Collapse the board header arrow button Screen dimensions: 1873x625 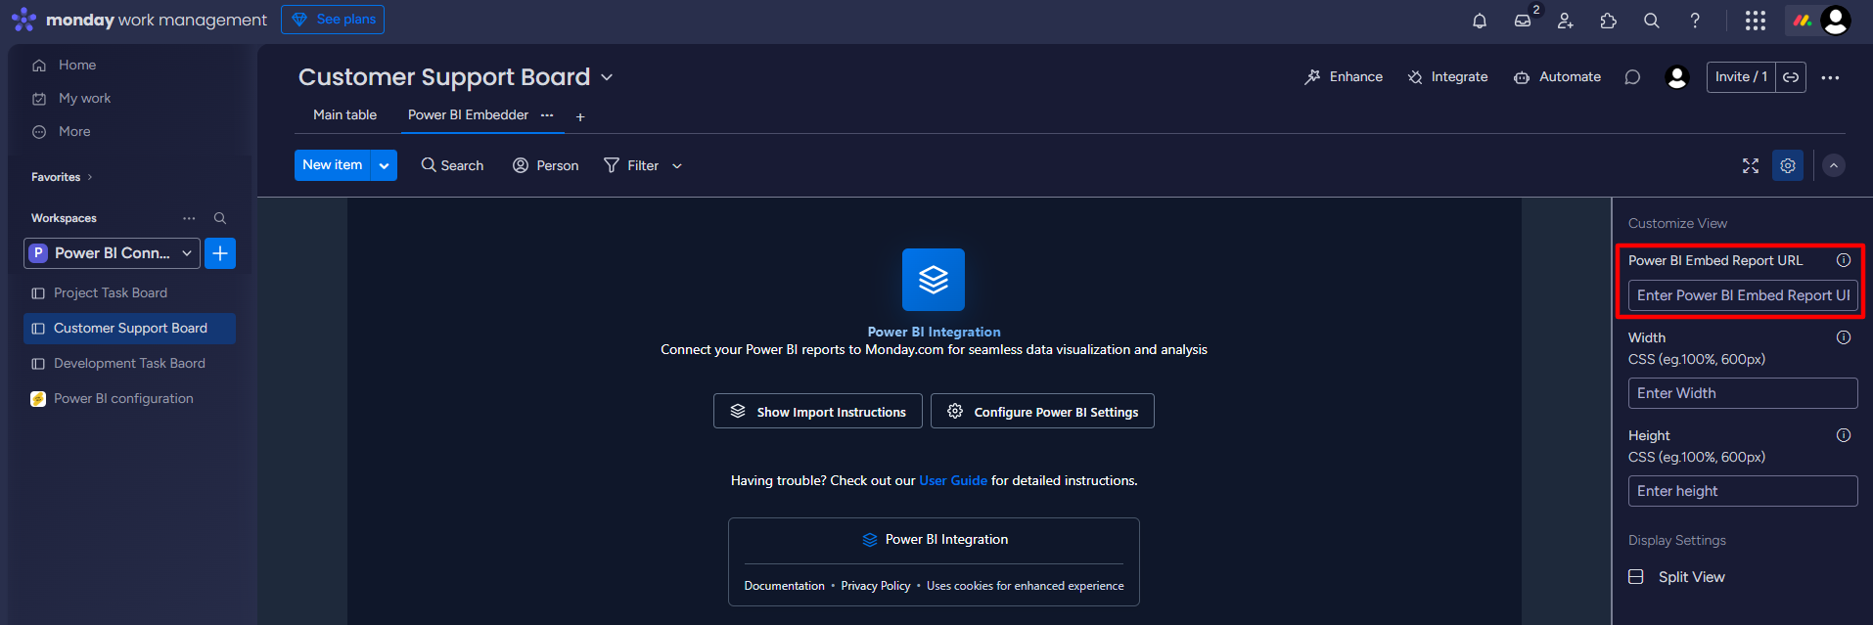click(x=1834, y=165)
